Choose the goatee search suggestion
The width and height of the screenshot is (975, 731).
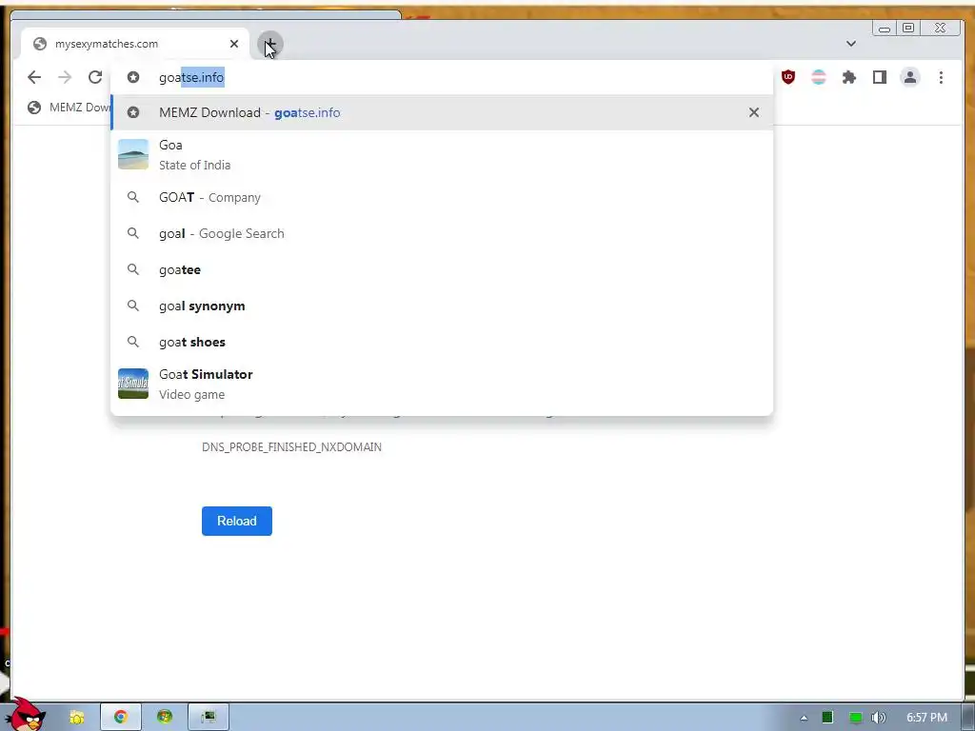pyautogui.click(x=442, y=269)
